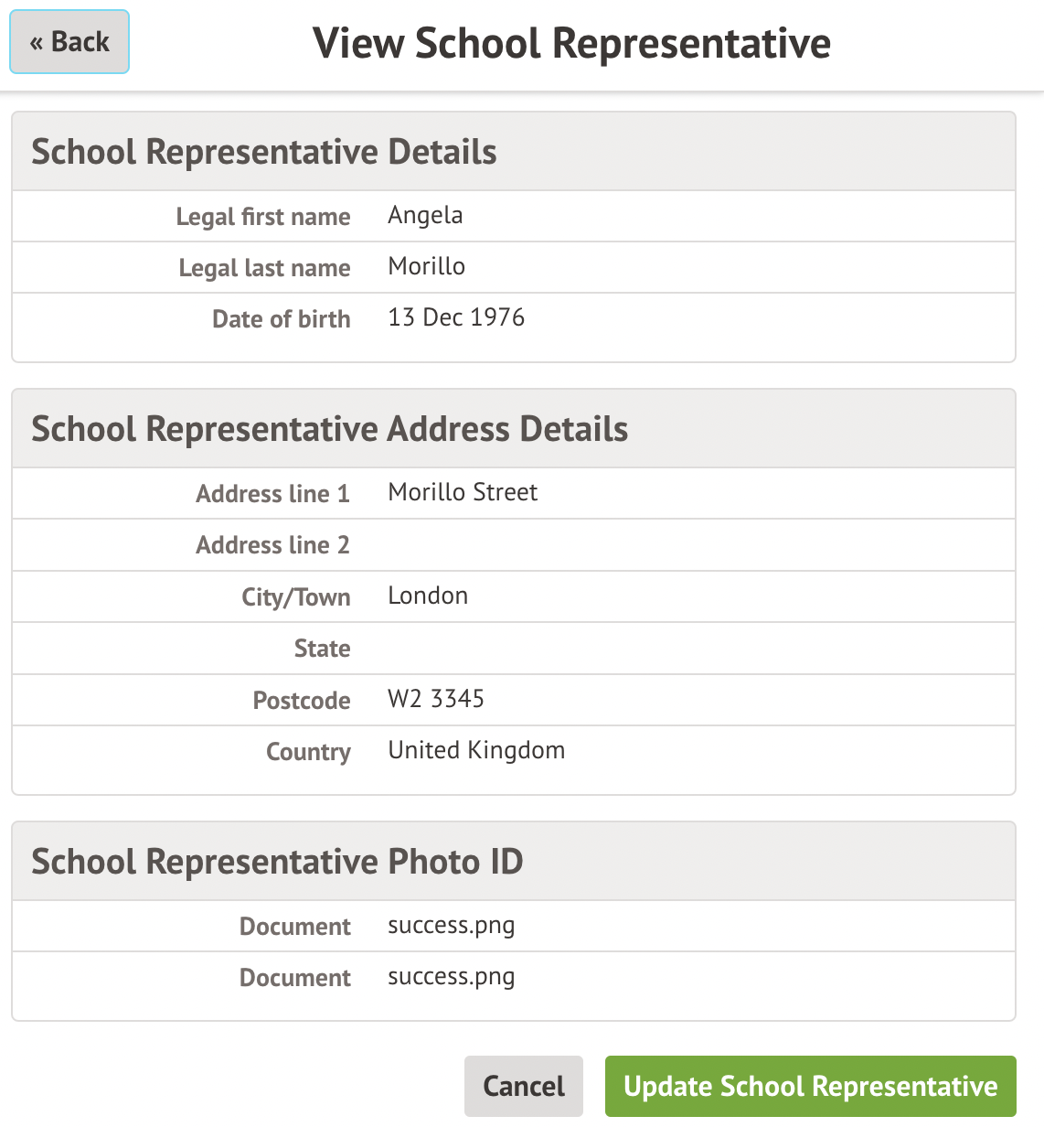Click the School Representative Photo ID header
The width and height of the screenshot is (1044, 1127).
(277, 862)
